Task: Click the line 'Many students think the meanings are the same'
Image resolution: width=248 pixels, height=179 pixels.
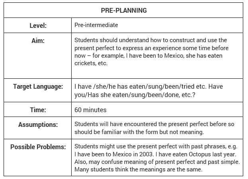Action: (138, 169)
